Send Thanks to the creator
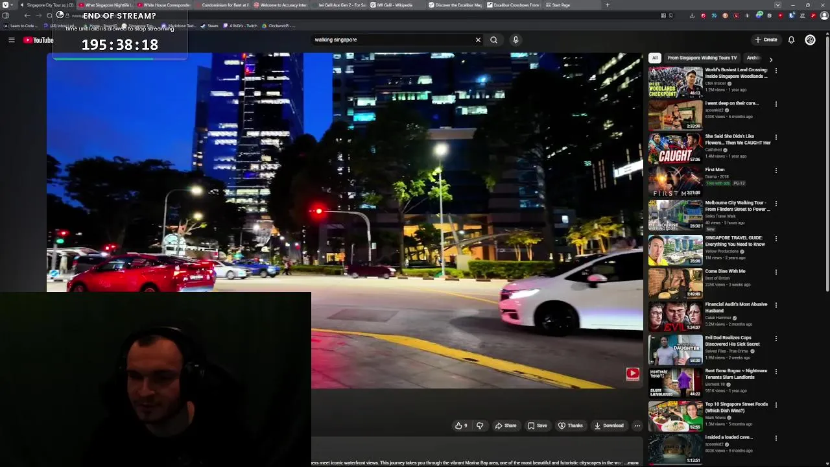Image resolution: width=830 pixels, height=467 pixels. (x=571, y=425)
